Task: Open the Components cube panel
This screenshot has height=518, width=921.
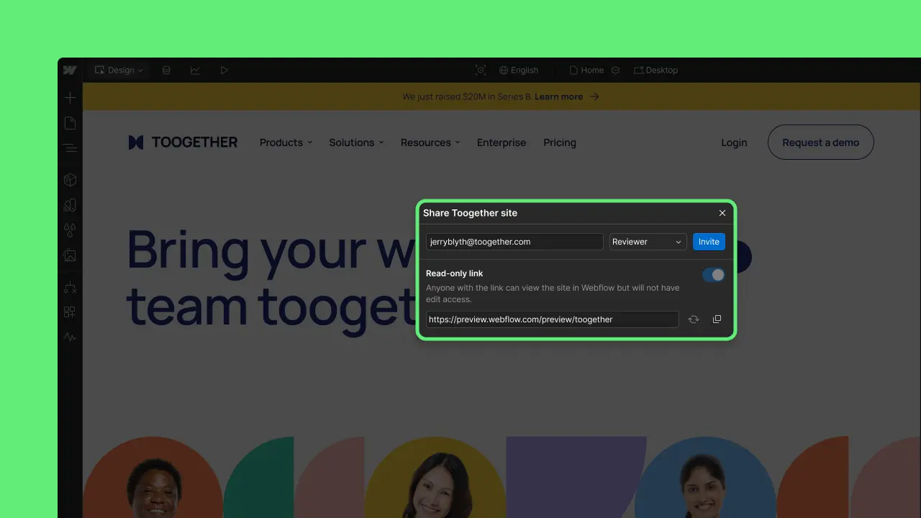Action: point(70,180)
